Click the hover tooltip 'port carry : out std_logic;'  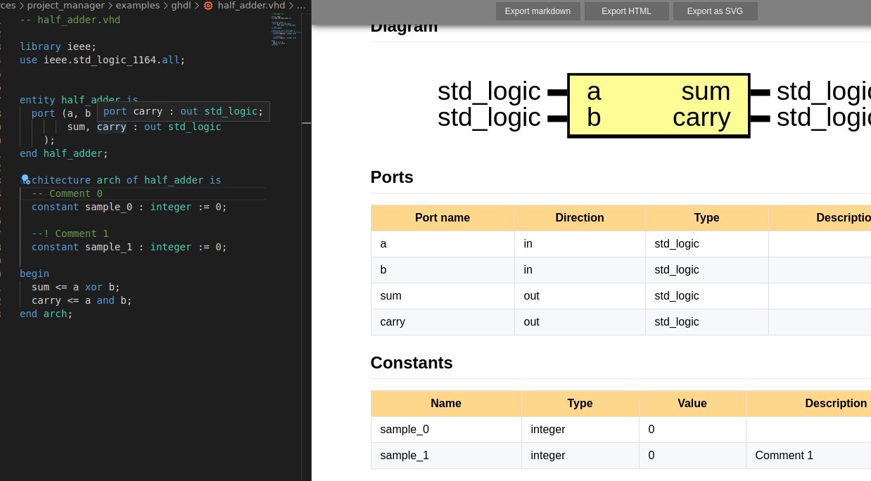[x=183, y=111]
